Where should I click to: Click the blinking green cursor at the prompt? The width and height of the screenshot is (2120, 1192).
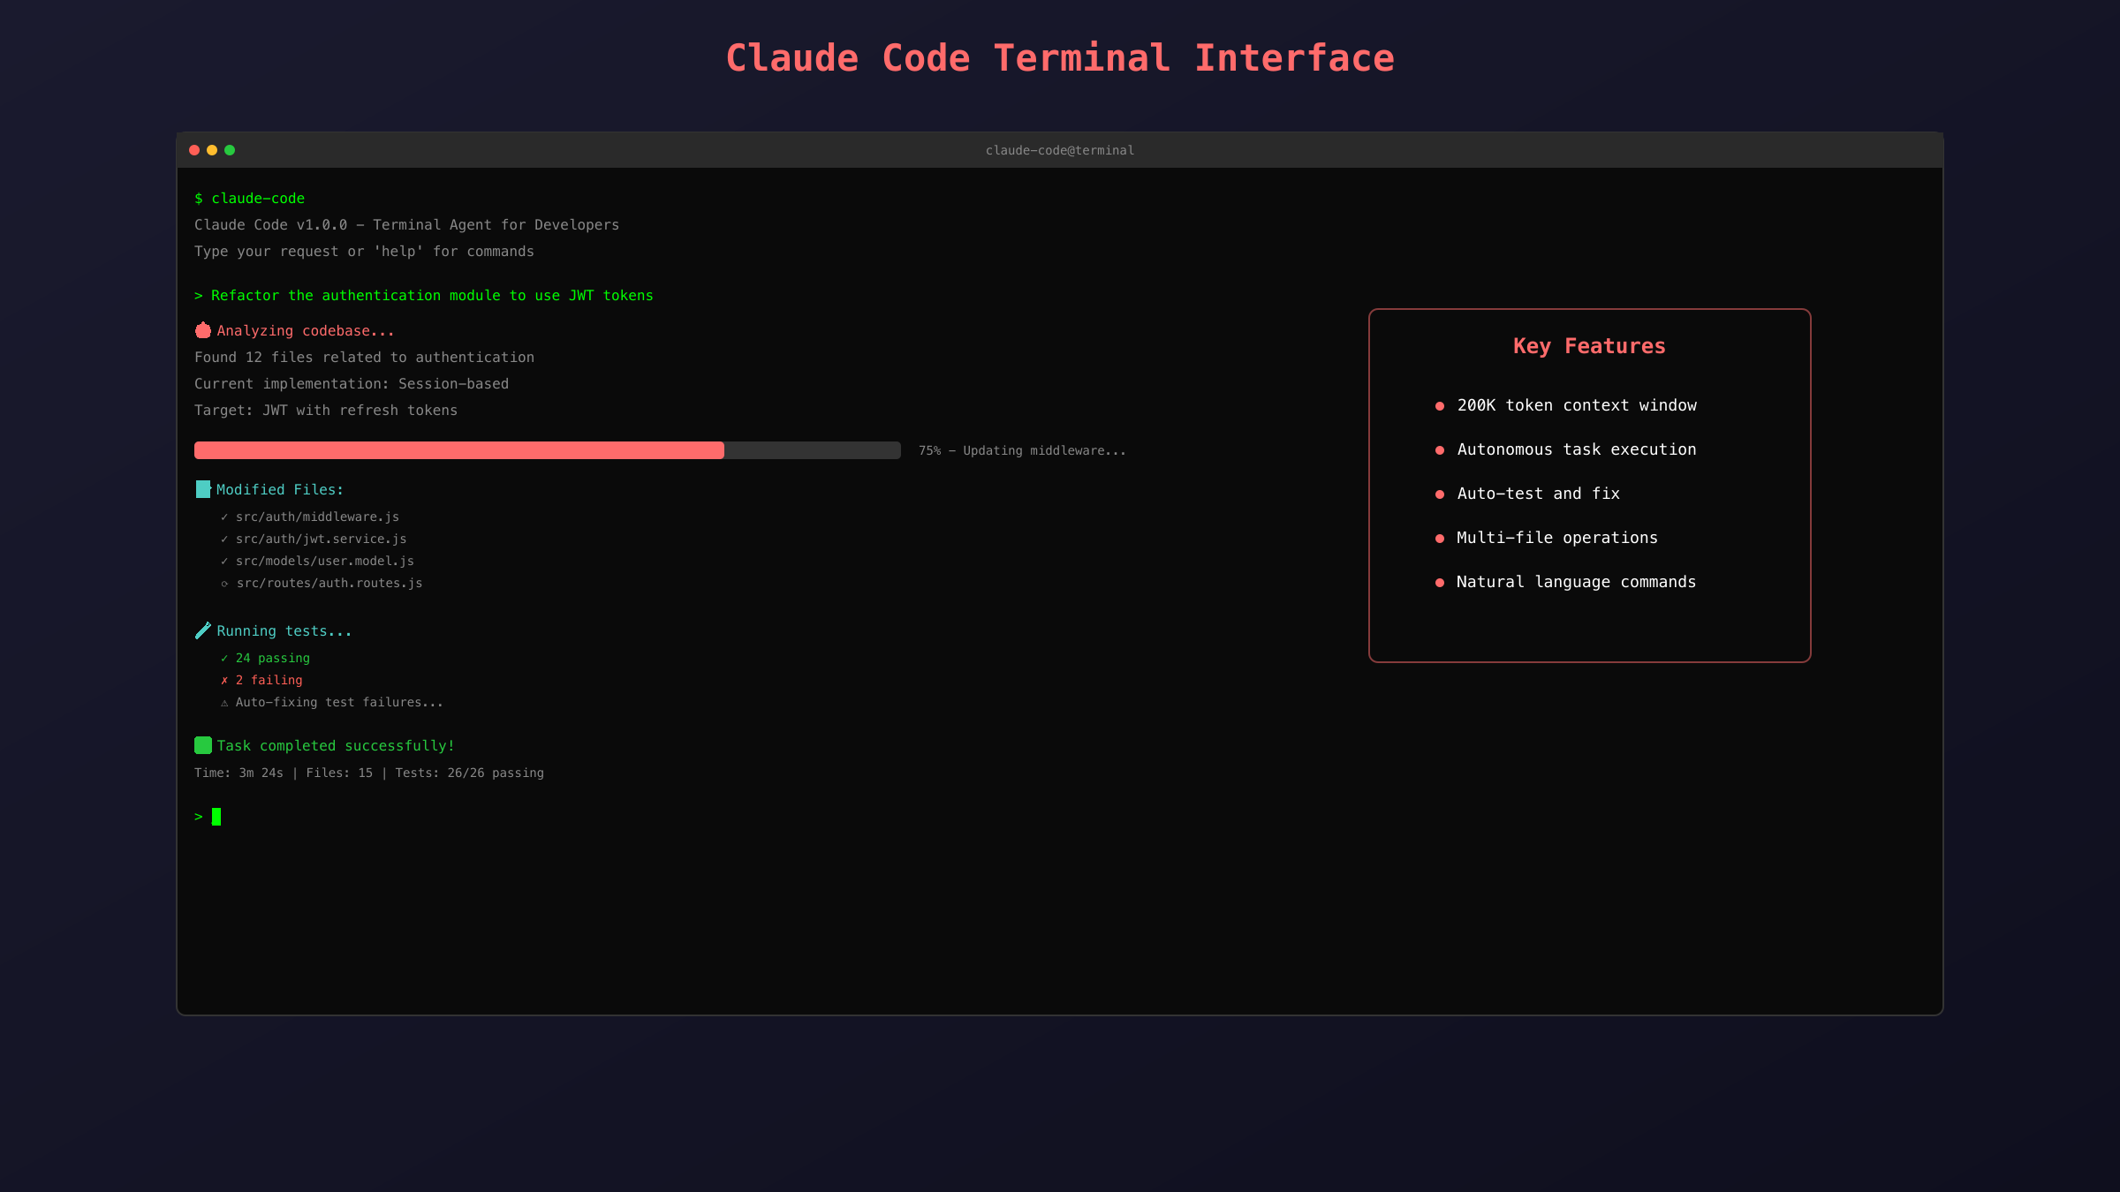tap(216, 817)
